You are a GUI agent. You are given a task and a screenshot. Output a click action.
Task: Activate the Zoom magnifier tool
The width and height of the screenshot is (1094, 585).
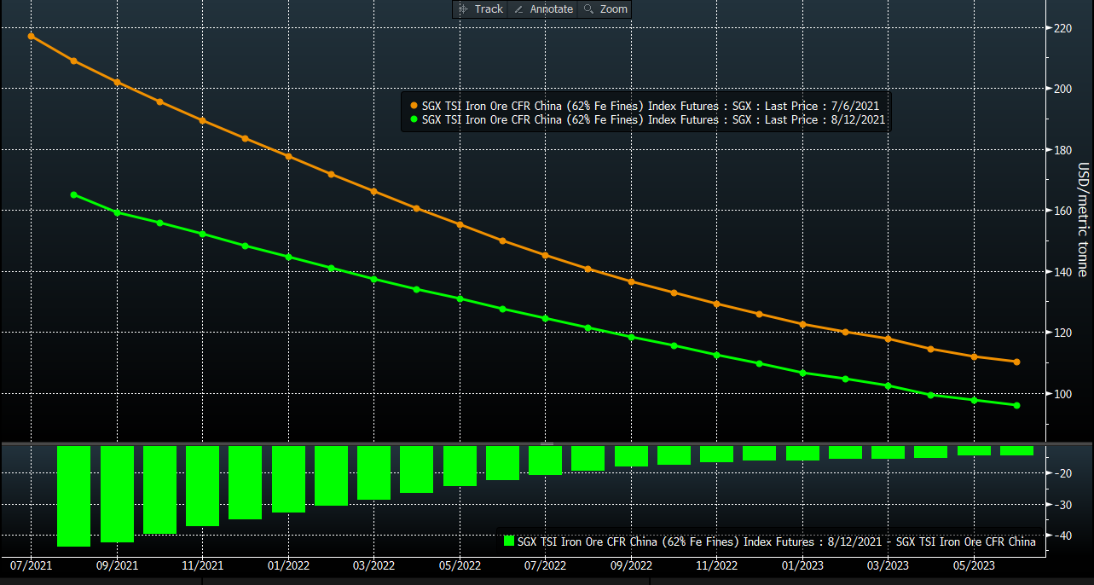(x=605, y=9)
